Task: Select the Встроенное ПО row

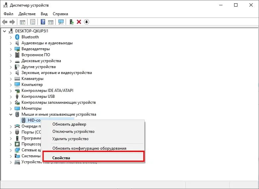Action: point(36,55)
